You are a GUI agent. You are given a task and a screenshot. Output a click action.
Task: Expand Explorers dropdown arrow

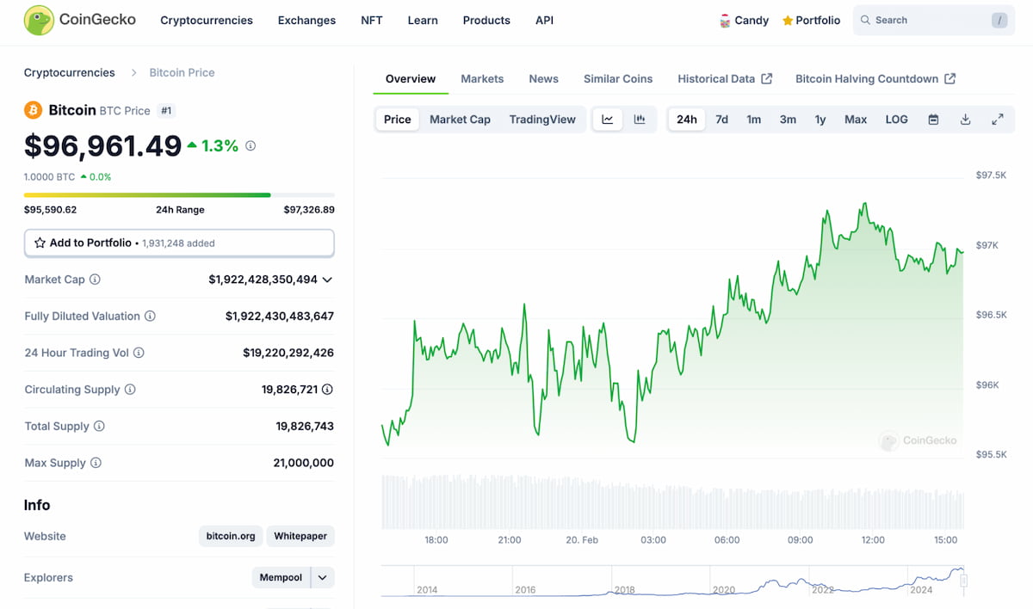323,577
